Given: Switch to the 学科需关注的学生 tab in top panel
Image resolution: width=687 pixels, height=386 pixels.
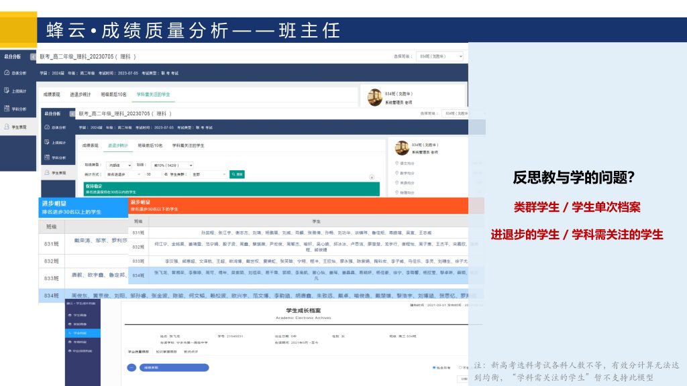Looking at the screenshot, I should click(x=153, y=94).
